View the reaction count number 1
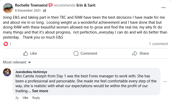Image resolution: width=171 pixels, height=100 pixels. 10,44
